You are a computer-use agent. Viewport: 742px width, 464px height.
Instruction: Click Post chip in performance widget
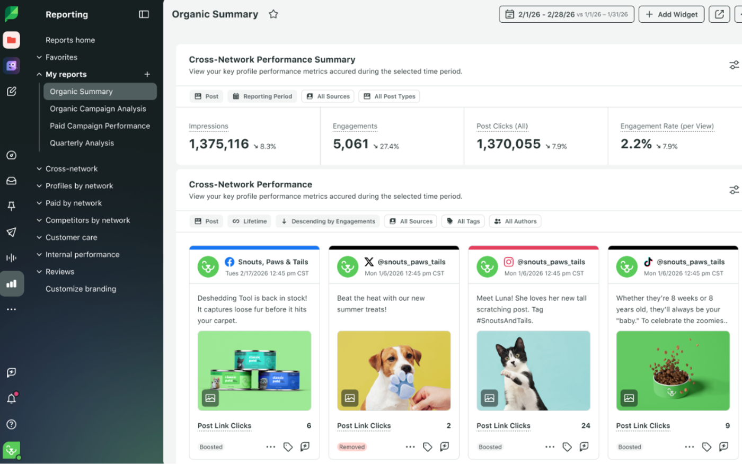206,221
